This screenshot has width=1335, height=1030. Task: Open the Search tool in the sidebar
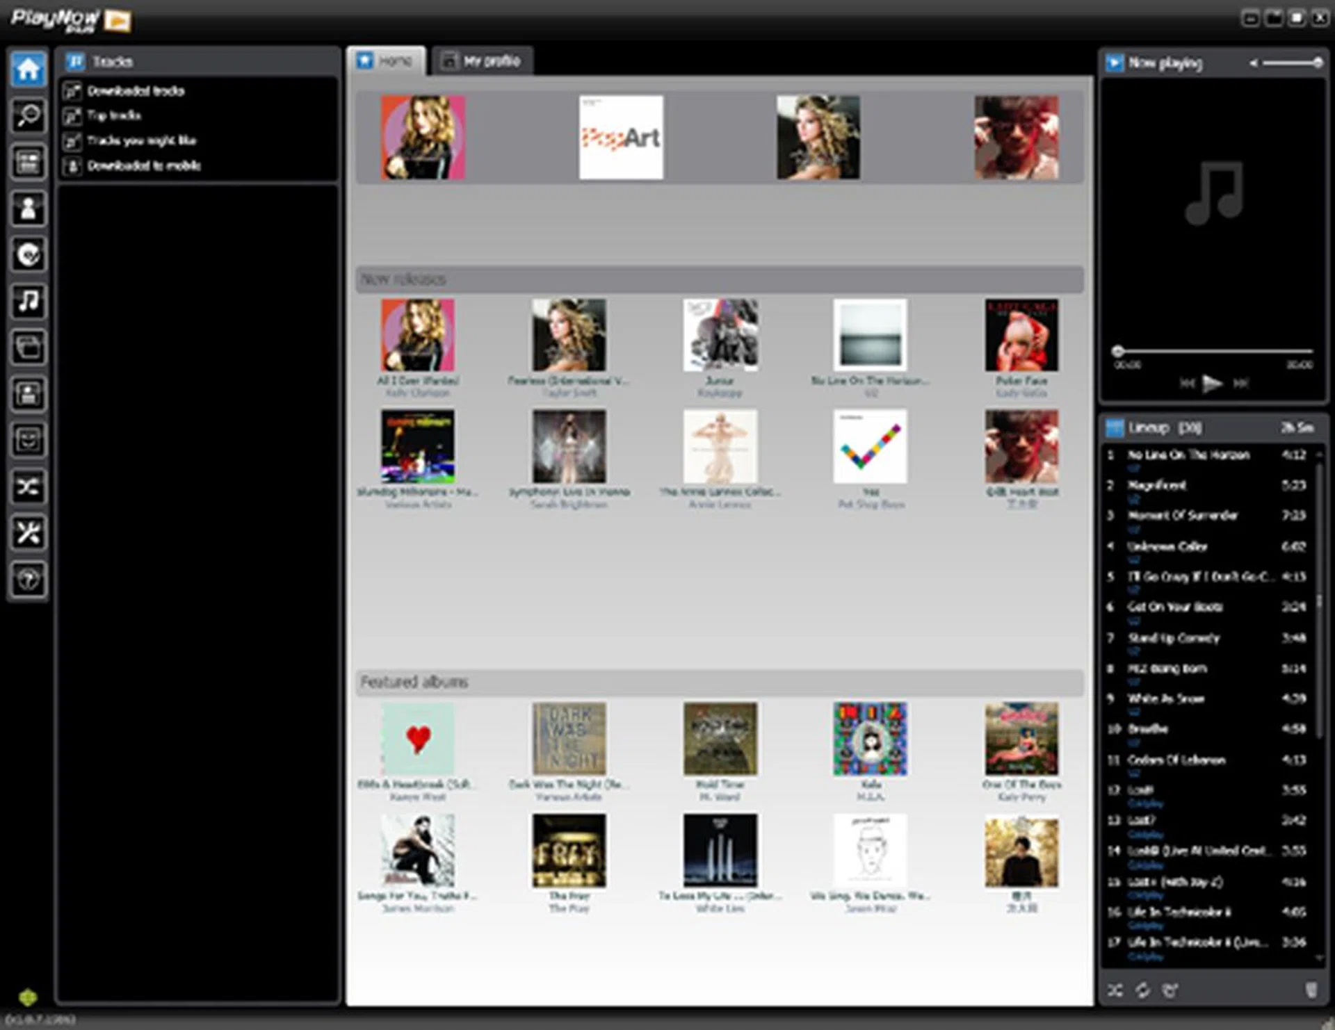point(28,116)
